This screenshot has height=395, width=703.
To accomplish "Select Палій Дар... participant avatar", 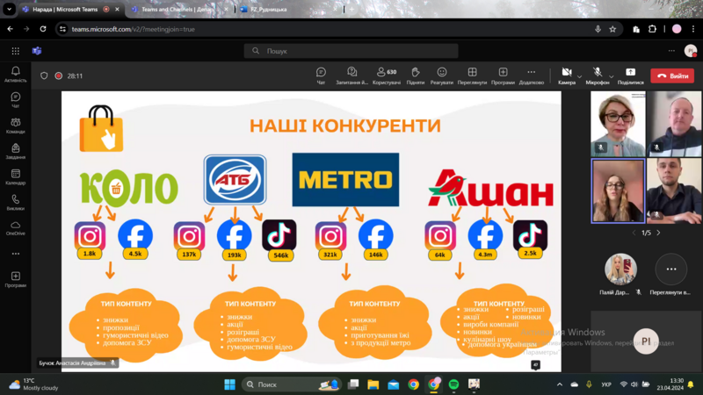I will click(620, 269).
